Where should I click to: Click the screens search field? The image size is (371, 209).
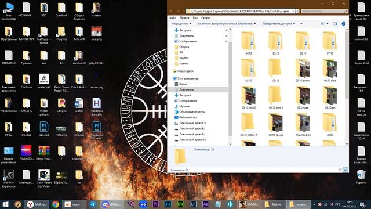(x=325, y=11)
